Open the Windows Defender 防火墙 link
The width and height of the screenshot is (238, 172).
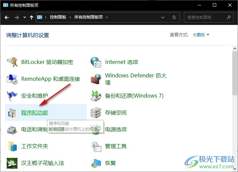click(136, 79)
